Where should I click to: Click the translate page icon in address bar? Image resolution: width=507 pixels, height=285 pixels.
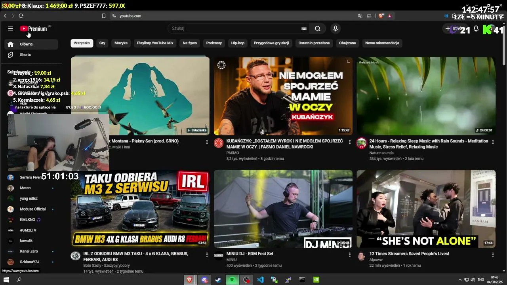pos(360,16)
